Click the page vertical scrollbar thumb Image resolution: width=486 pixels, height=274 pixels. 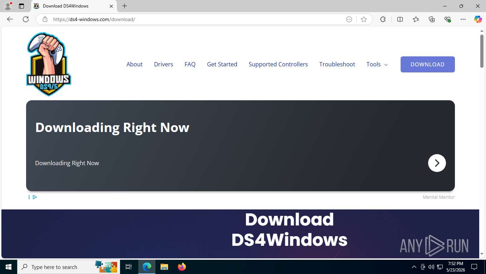(482, 51)
